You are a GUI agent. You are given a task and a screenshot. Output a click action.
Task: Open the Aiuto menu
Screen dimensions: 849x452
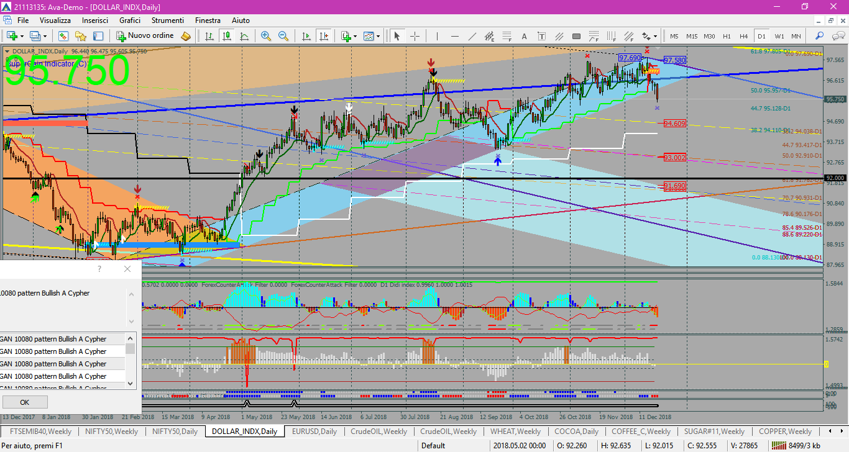[241, 20]
